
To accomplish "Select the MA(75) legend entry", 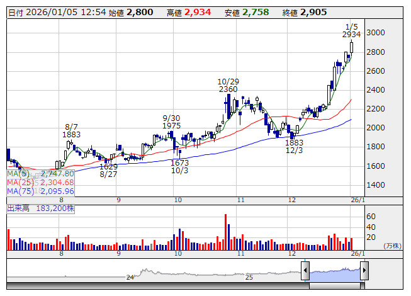I will coord(40,191).
